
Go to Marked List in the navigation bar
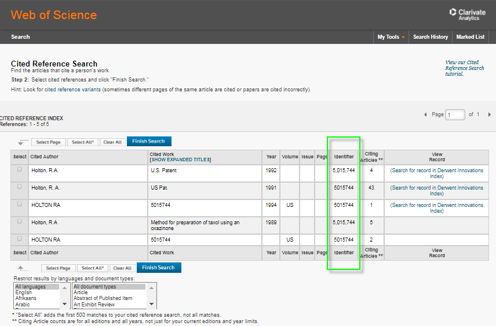(x=470, y=37)
